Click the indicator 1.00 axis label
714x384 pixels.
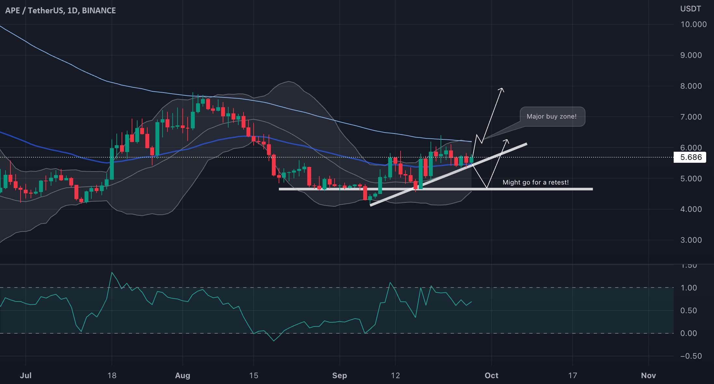[689, 288]
